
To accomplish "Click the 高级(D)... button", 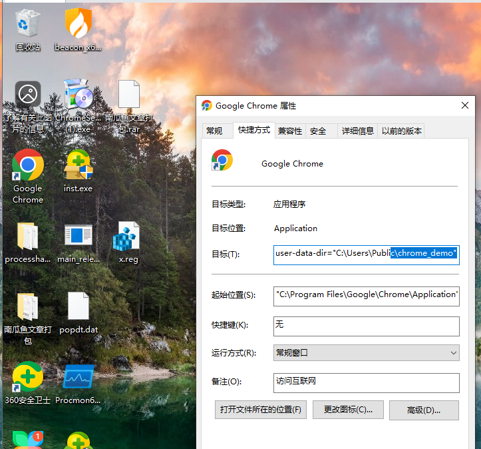I will pyautogui.click(x=424, y=410).
